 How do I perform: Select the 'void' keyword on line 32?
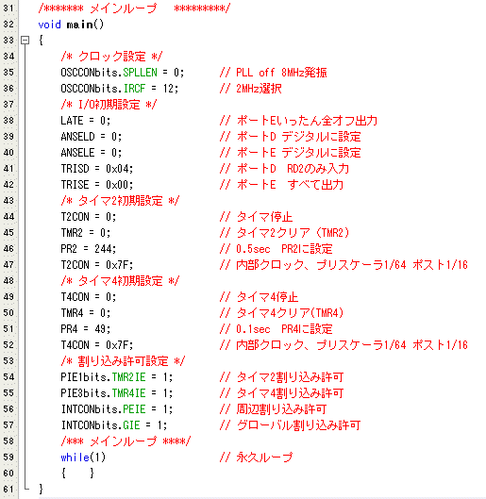(49, 25)
